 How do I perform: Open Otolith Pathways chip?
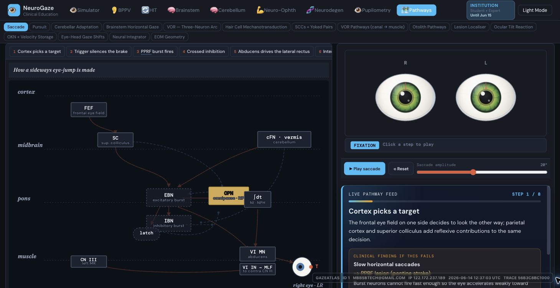coord(429,27)
